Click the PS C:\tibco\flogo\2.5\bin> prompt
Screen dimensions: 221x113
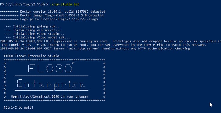tap(24, 5)
